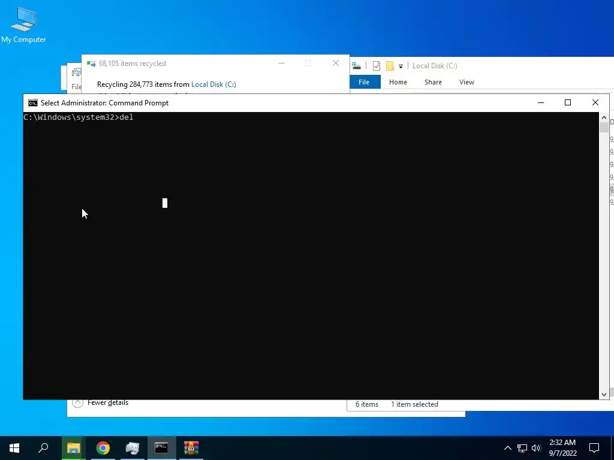Open the View ribbon tab in Explorer
Viewport: 614px width, 460px height.
pos(466,82)
